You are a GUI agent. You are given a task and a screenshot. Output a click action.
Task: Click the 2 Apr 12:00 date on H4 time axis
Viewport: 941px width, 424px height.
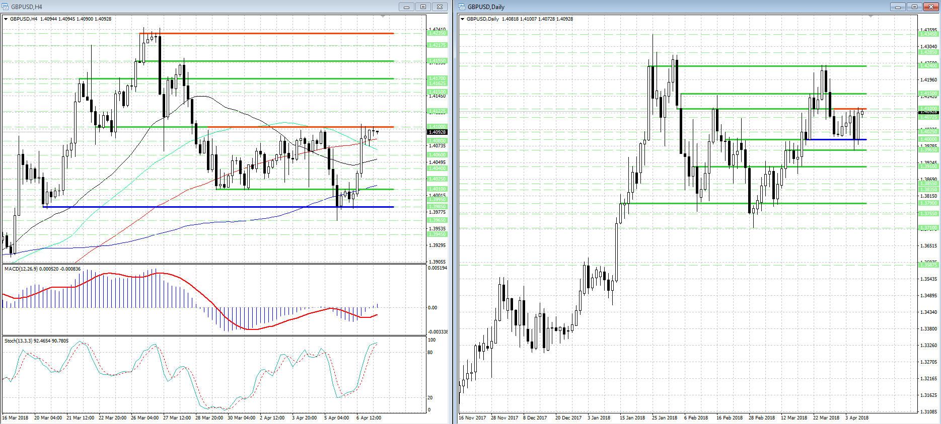point(272,418)
